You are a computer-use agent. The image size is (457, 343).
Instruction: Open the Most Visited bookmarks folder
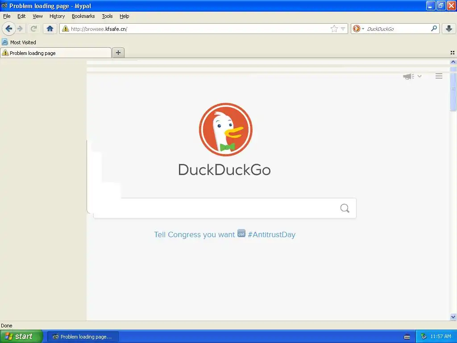pyautogui.click(x=19, y=42)
